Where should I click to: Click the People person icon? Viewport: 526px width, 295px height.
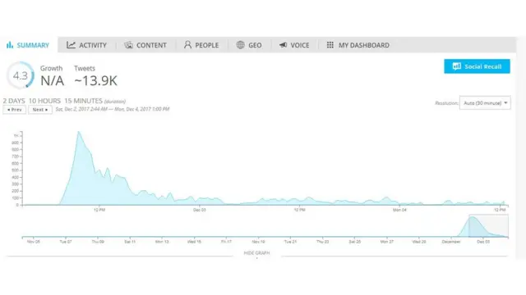(187, 45)
